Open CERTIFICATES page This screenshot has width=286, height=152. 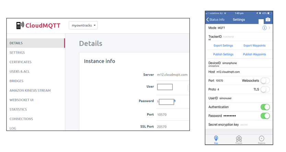click(x=21, y=62)
